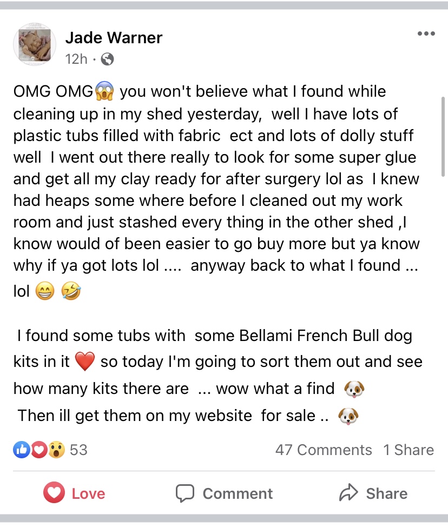Click the screaming face emoji after OMG

[104, 91]
